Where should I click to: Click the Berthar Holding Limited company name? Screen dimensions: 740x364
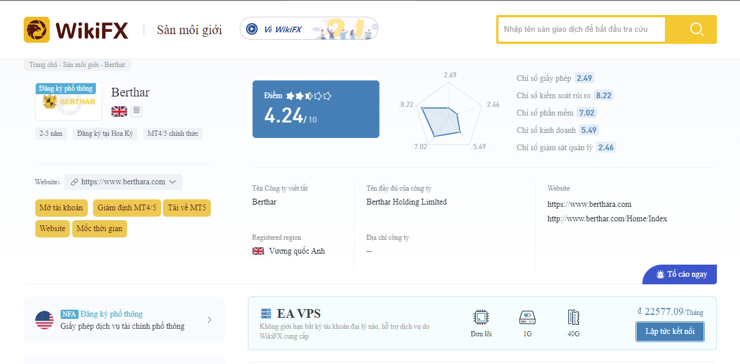[407, 202]
